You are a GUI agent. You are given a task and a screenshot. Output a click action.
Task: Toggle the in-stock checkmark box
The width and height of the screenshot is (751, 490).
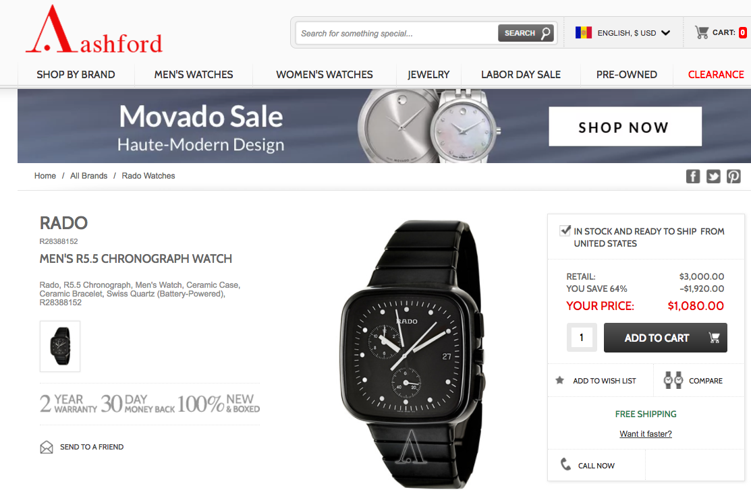point(565,231)
